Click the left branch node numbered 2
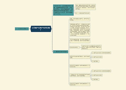 [x=22, y=29]
